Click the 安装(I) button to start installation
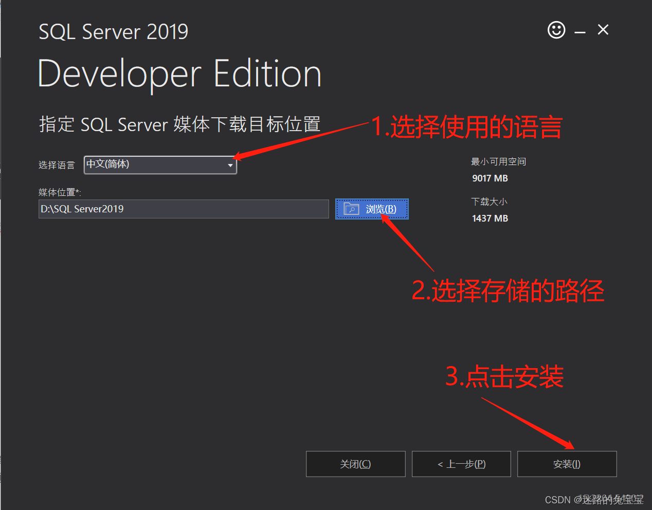This screenshot has width=652, height=510. click(x=567, y=464)
